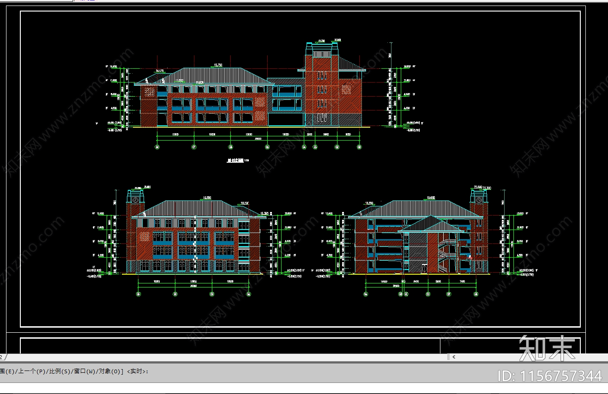Select the 35000 overall dimension under top elevation
This screenshot has width=608, height=394.
(258, 139)
